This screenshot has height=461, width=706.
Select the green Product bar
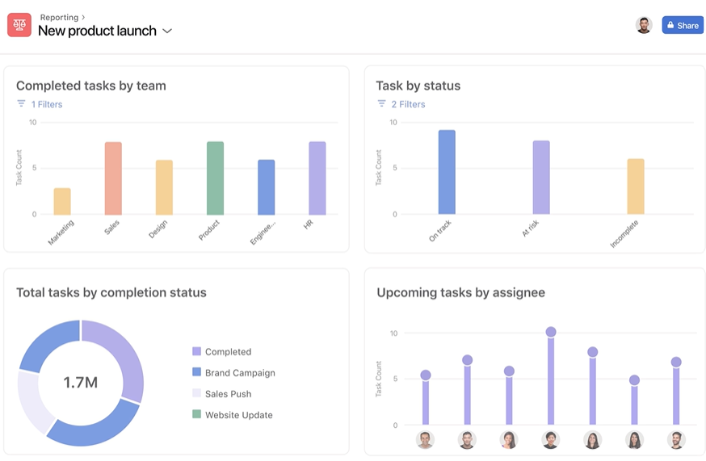coord(215,178)
